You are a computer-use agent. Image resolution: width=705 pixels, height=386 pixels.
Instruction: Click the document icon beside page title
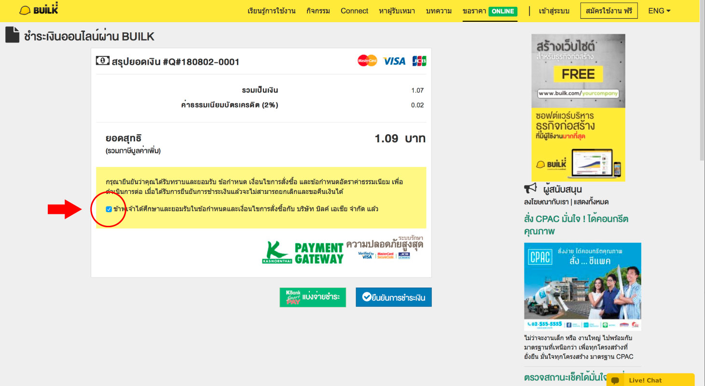point(13,36)
